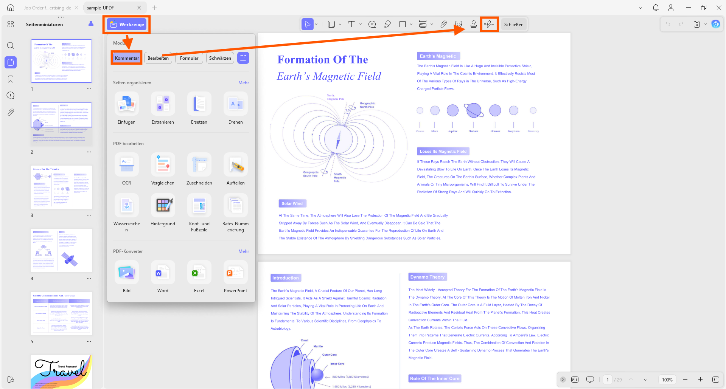Open the search panel in sidebar

(11, 46)
